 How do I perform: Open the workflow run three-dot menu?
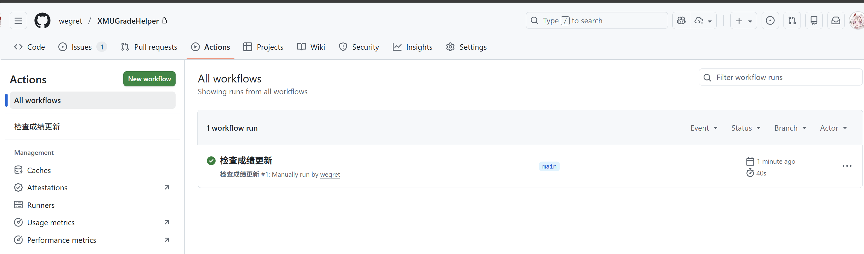(x=847, y=166)
